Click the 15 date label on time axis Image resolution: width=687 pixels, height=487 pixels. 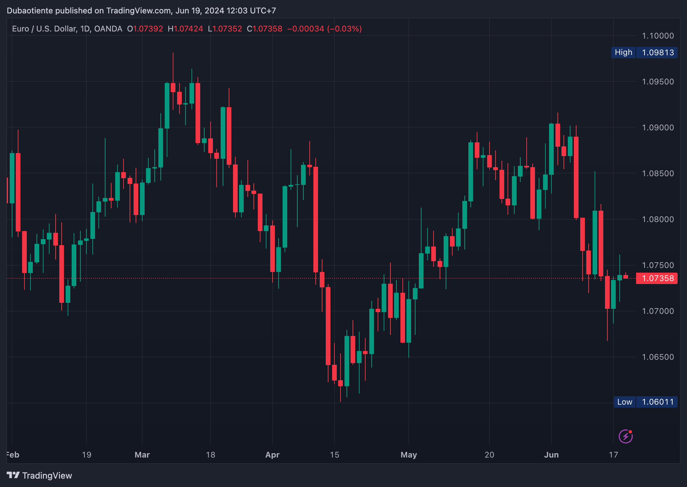click(x=334, y=455)
